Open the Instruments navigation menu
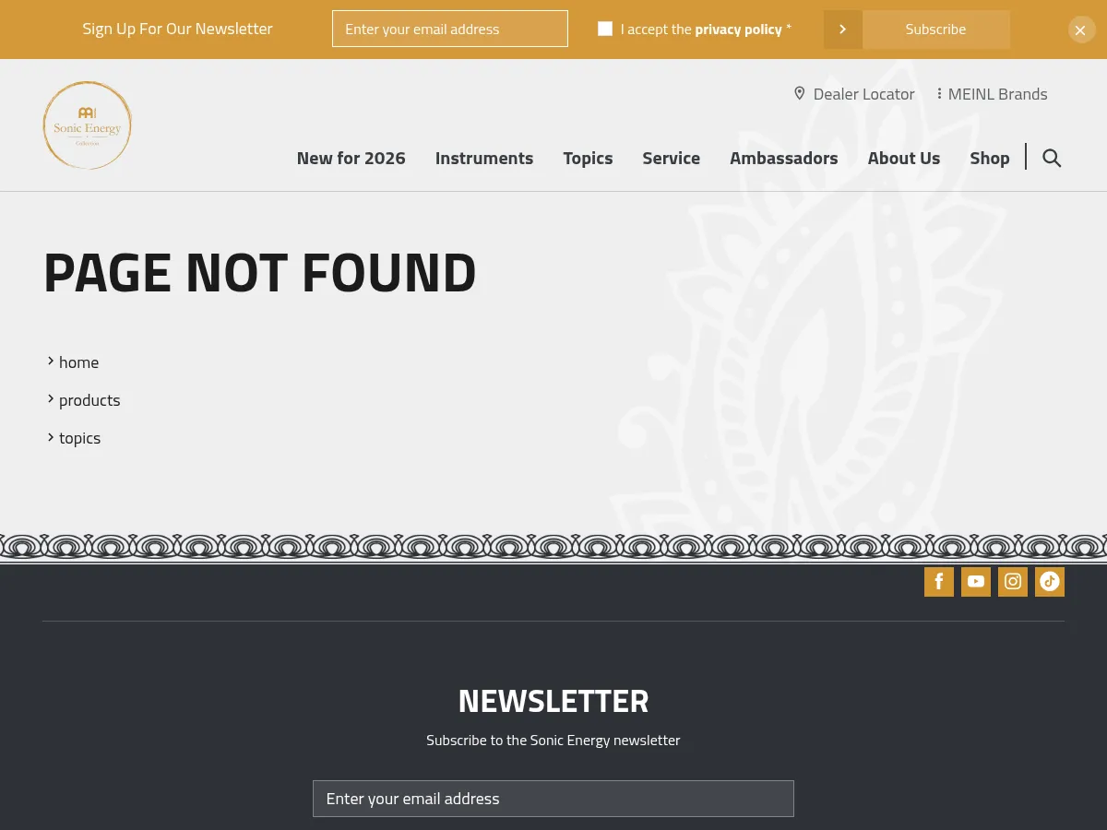1107x830 pixels. click(x=484, y=158)
